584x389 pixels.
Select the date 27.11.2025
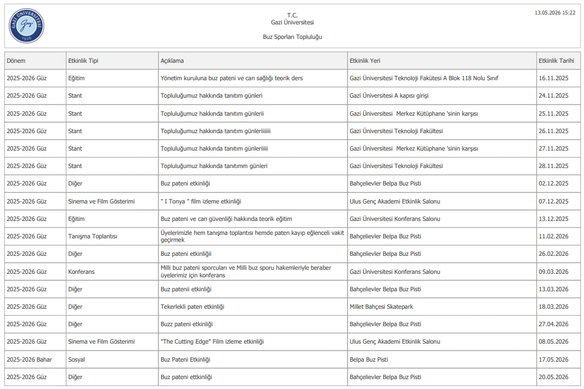(x=554, y=148)
